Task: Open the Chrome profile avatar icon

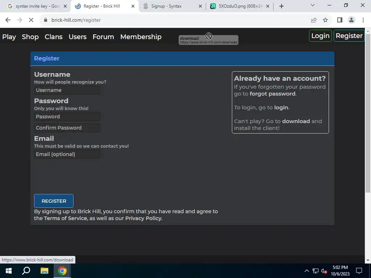Action: click(351, 20)
